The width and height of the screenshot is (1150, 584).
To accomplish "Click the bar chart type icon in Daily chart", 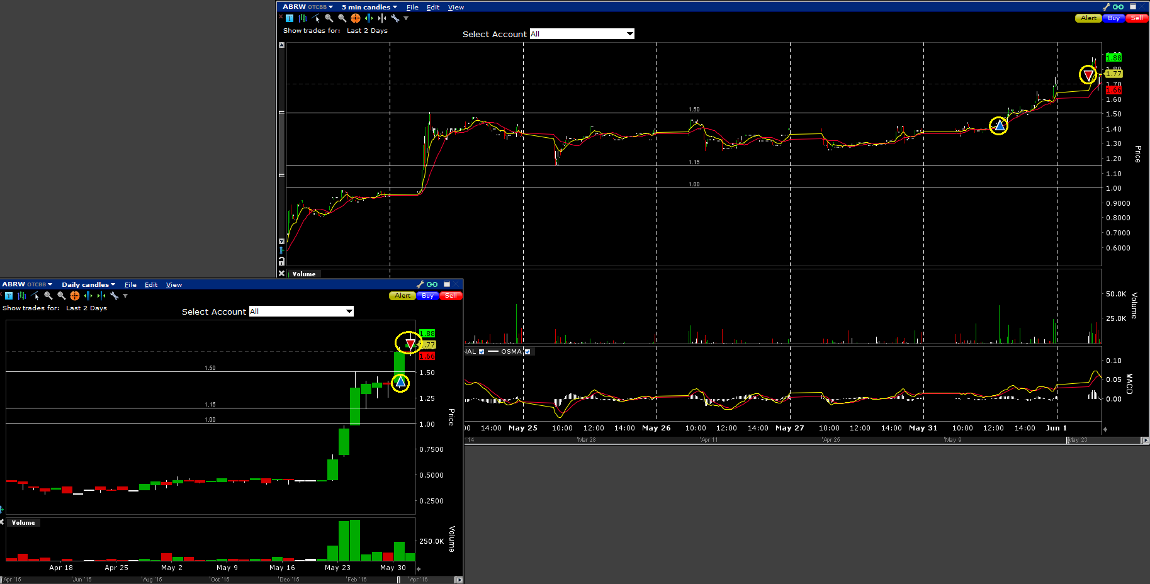I will pos(22,296).
